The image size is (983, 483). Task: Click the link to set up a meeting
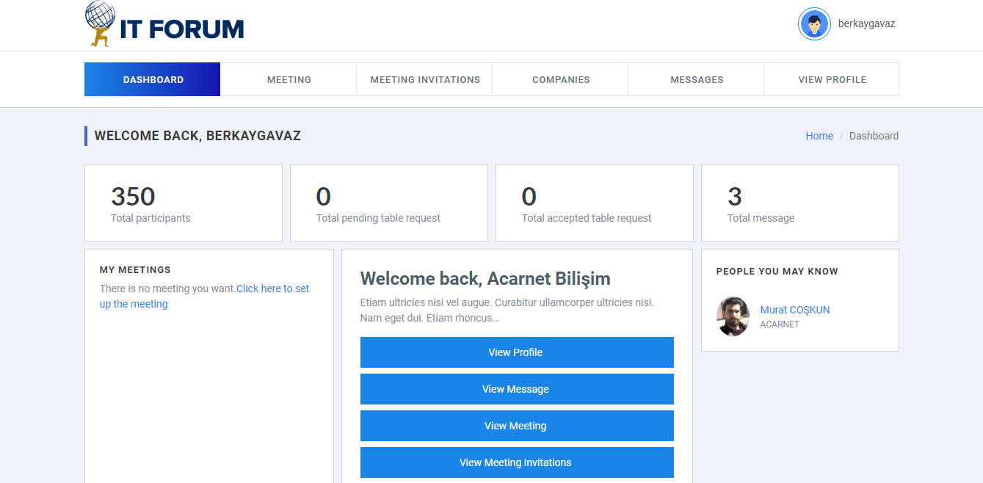[x=272, y=289]
